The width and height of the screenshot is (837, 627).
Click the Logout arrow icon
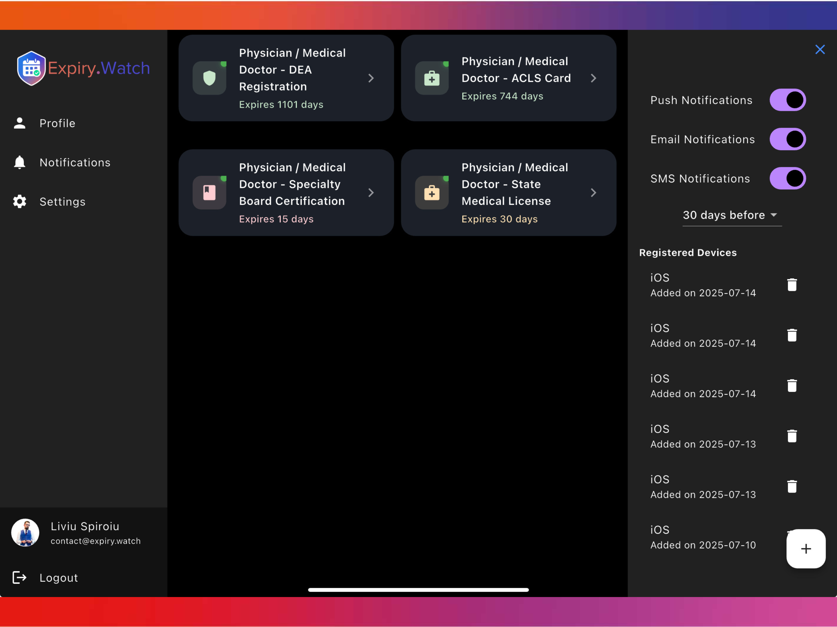click(x=19, y=577)
